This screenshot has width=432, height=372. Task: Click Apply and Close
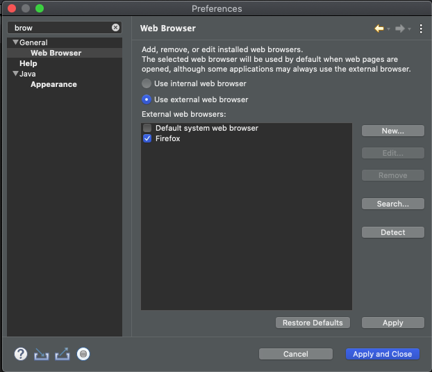[383, 354]
